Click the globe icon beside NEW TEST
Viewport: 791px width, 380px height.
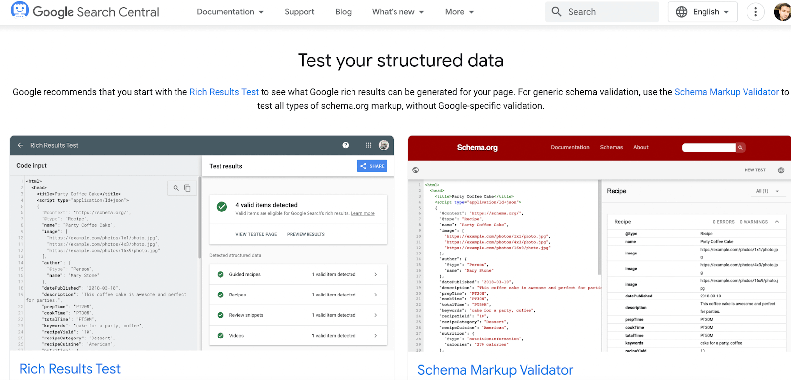(781, 170)
